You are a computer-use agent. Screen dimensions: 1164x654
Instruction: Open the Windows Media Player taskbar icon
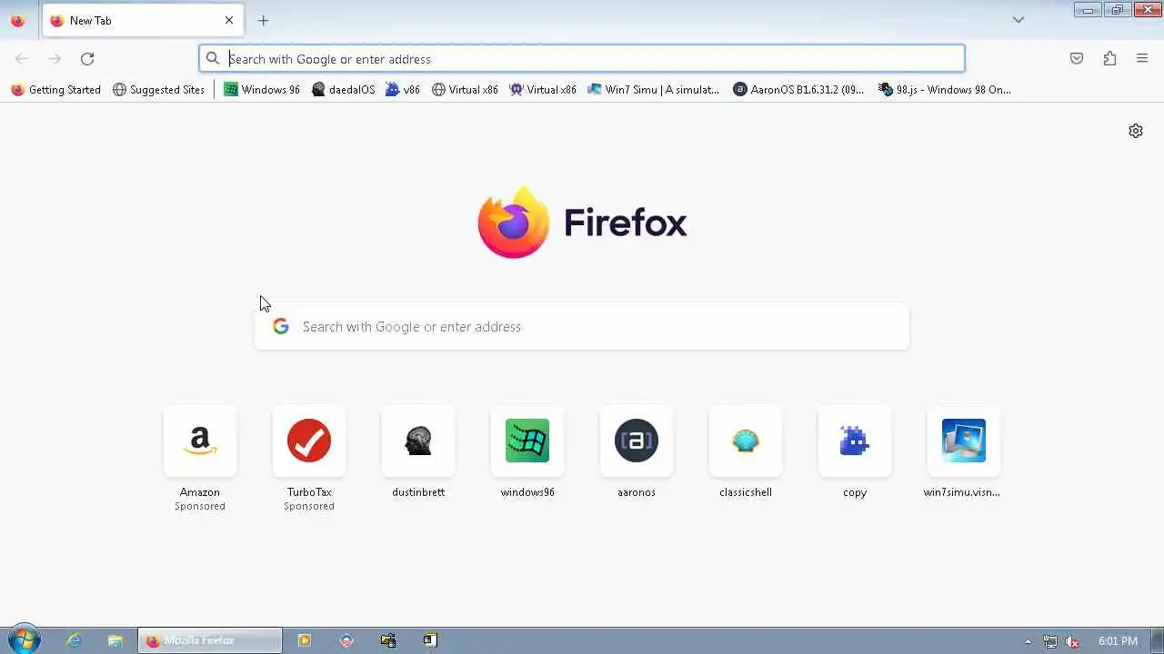(305, 640)
